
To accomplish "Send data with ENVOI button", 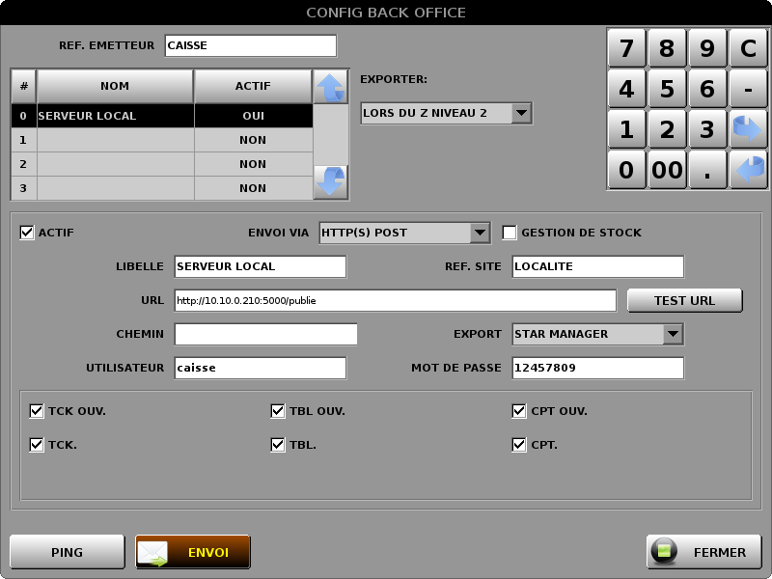I will 193,552.
